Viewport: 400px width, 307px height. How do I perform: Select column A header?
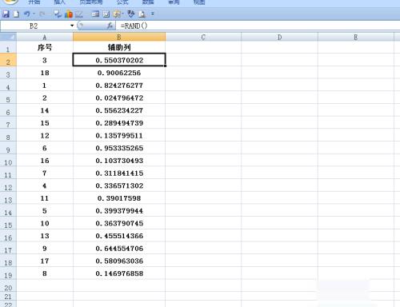click(45, 37)
